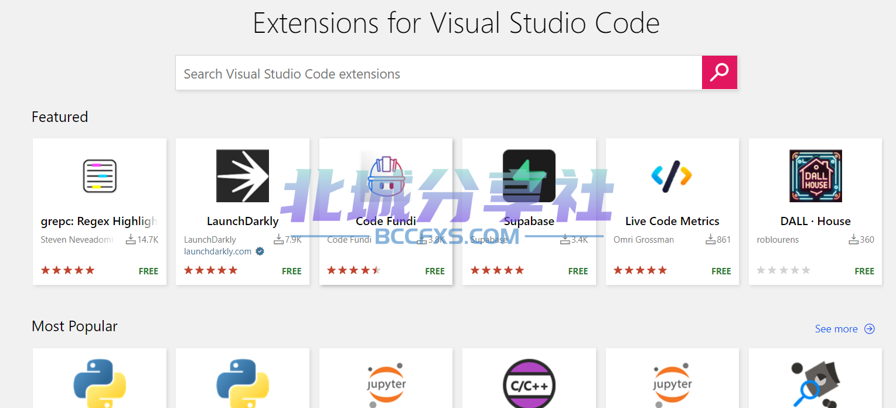Click the verified badge beside launchdarkly.com
Screen dimensions: 896x408
coord(260,251)
